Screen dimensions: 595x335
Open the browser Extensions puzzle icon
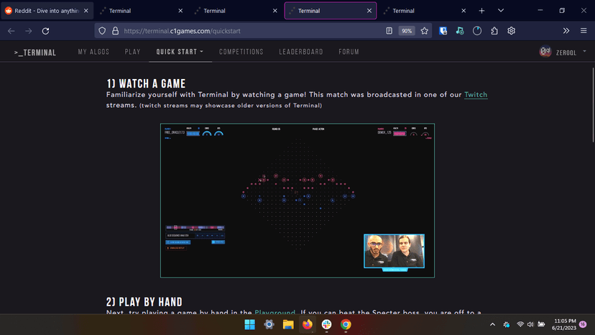tap(494, 31)
